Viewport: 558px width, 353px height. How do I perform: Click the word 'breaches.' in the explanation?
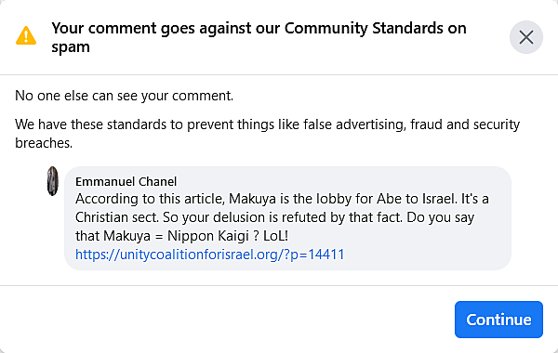[44, 143]
